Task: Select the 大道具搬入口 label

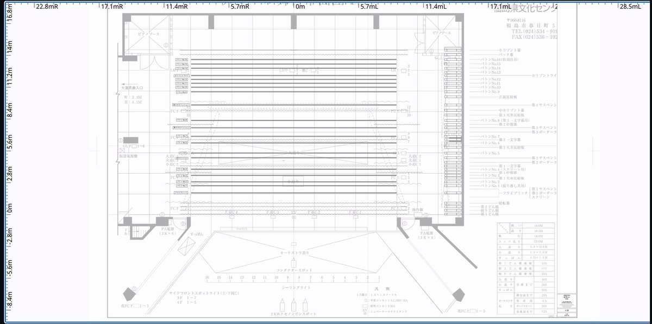Action: (132, 87)
